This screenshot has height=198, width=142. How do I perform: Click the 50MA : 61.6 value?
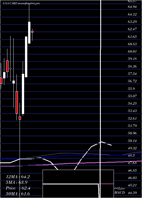click(18, 193)
